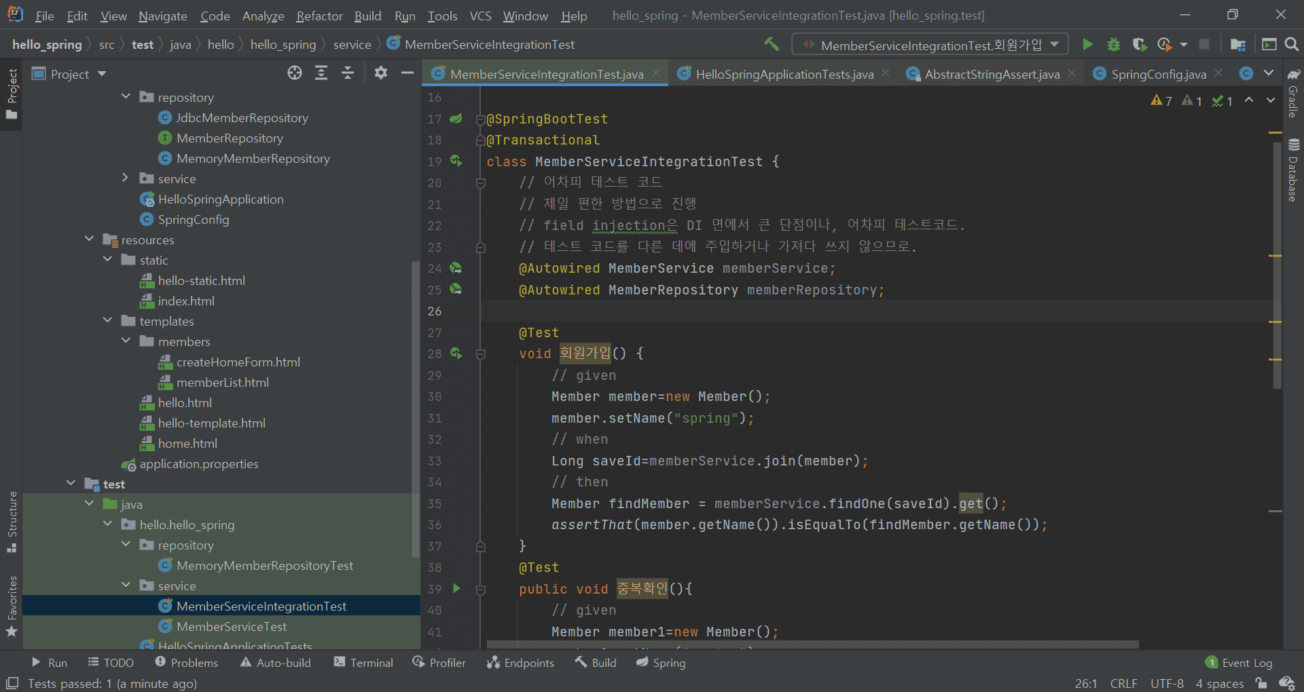Click the warnings count indicator showing 7
Image resolution: width=1304 pixels, height=692 pixels.
(x=1161, y=100)
